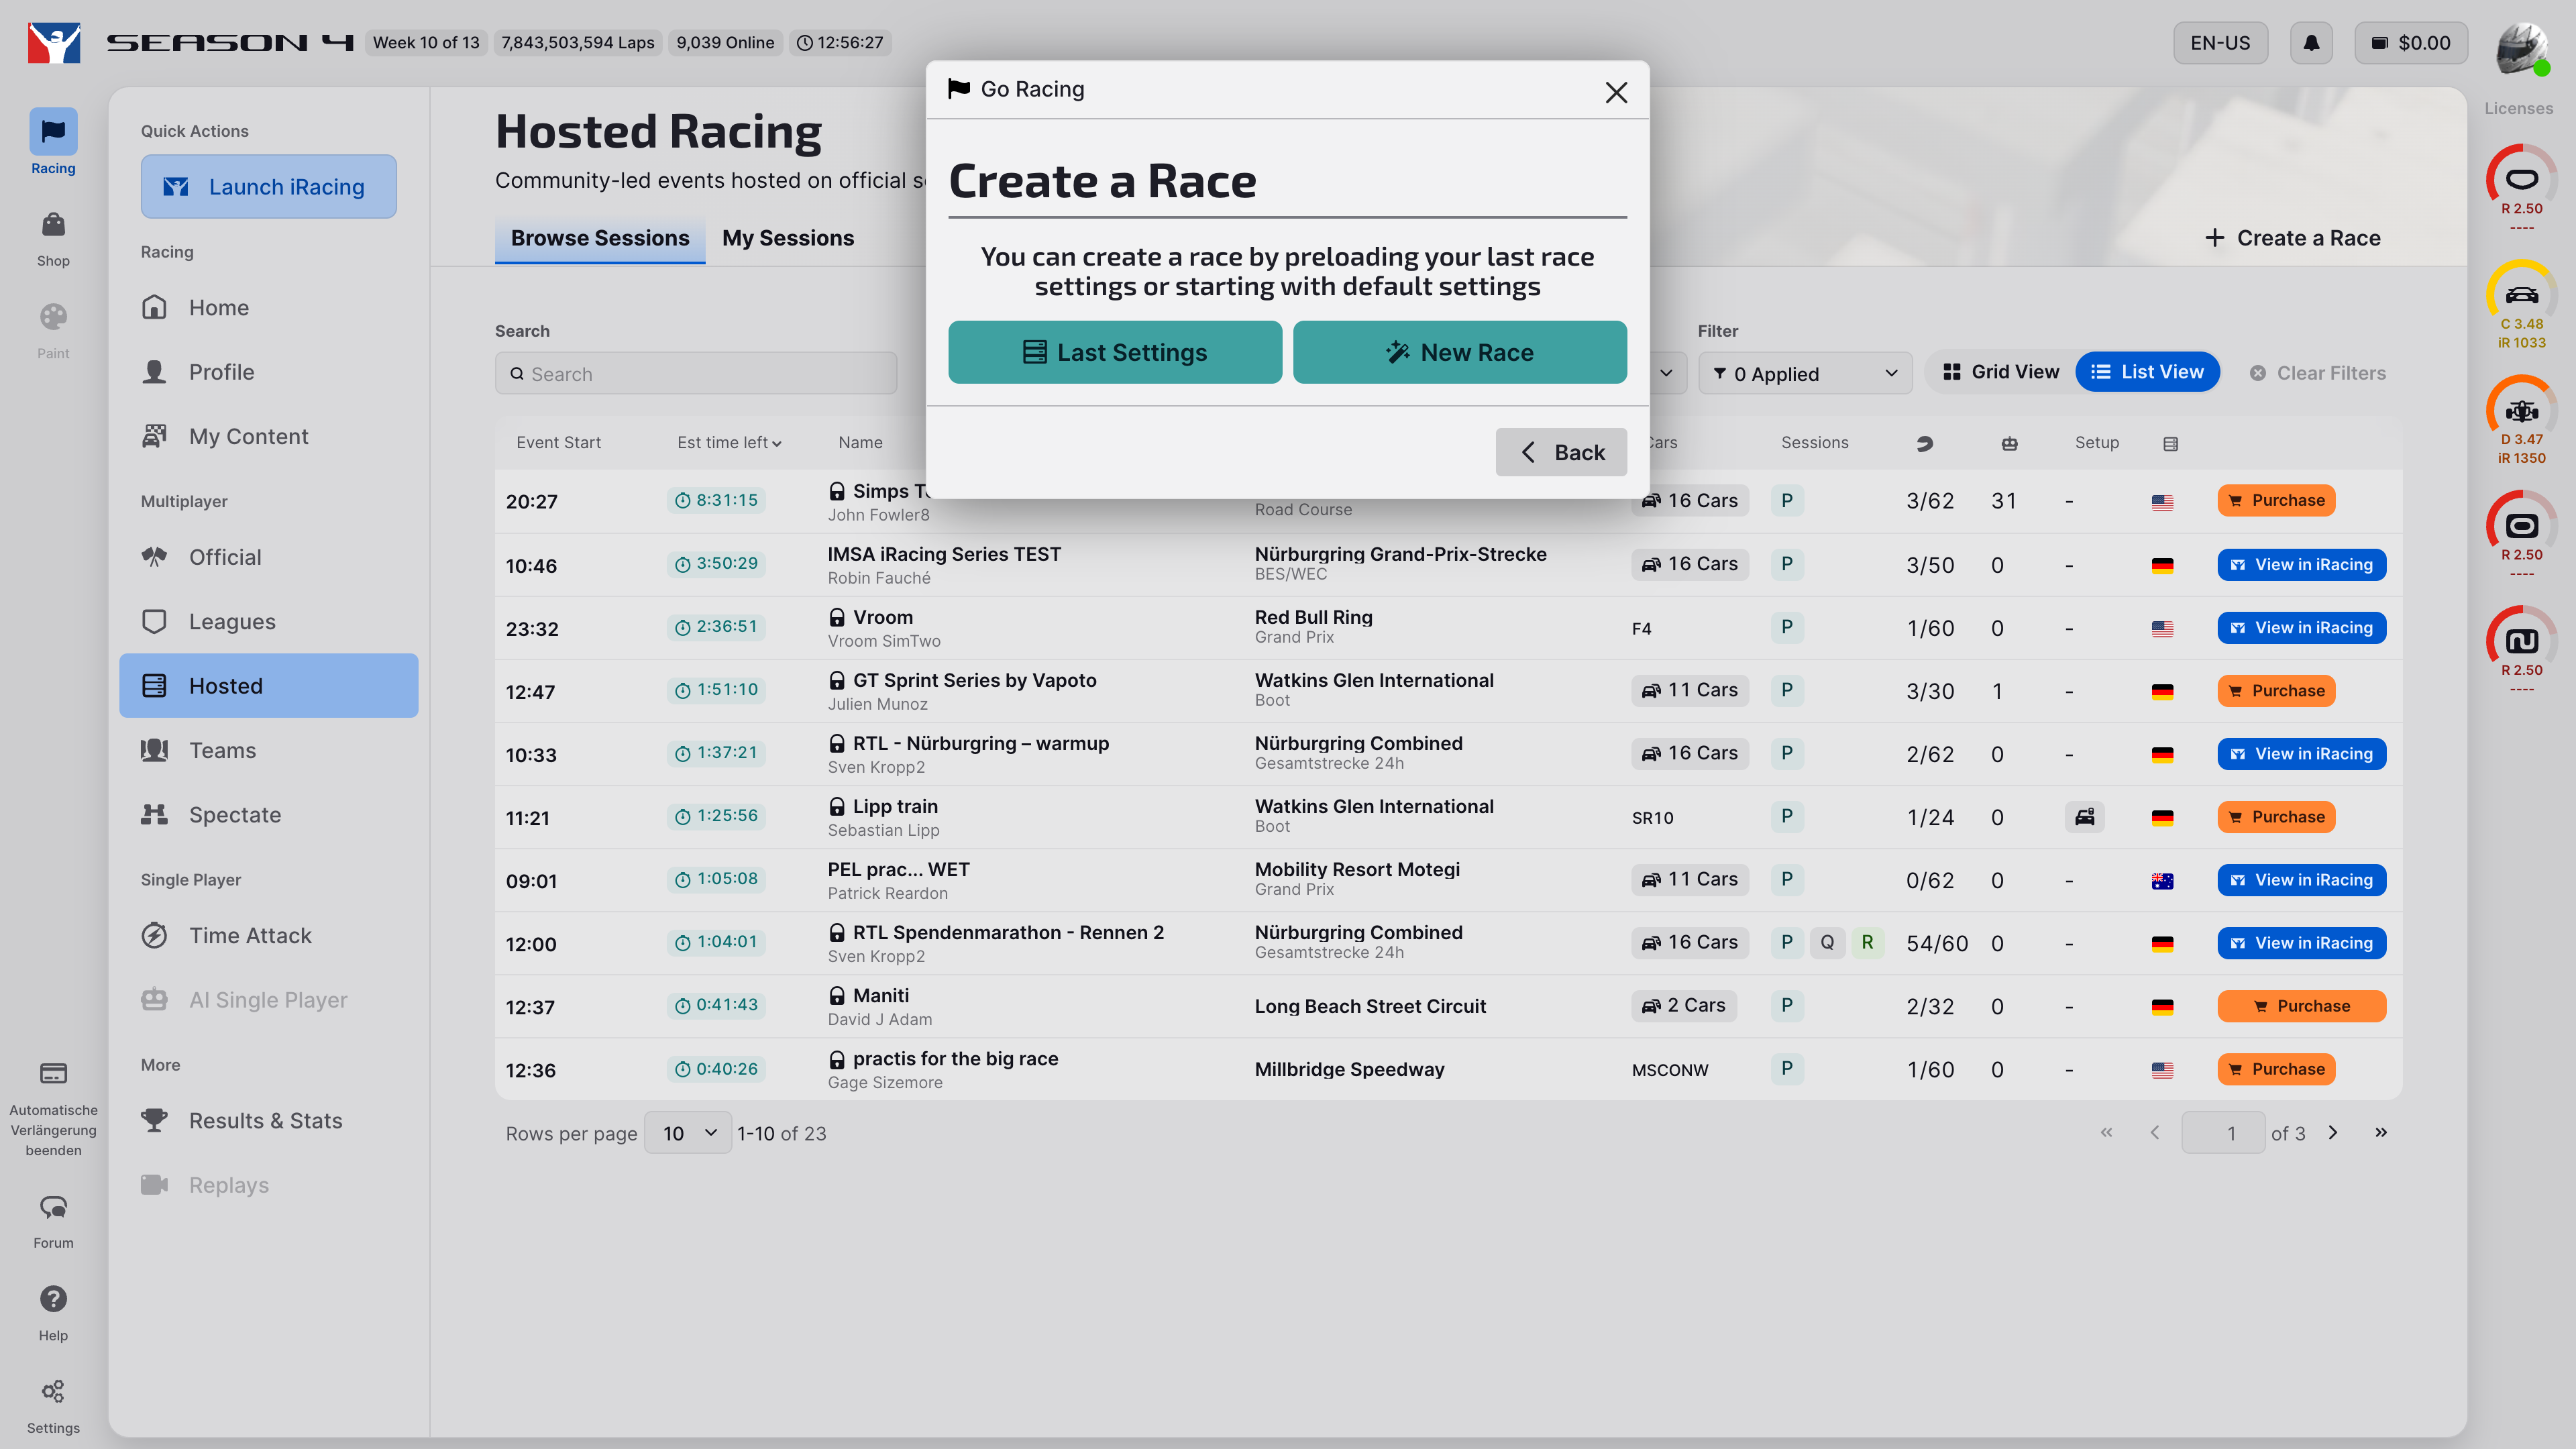
Task: Click the Search sessions input field
Action: pos(696,374)
